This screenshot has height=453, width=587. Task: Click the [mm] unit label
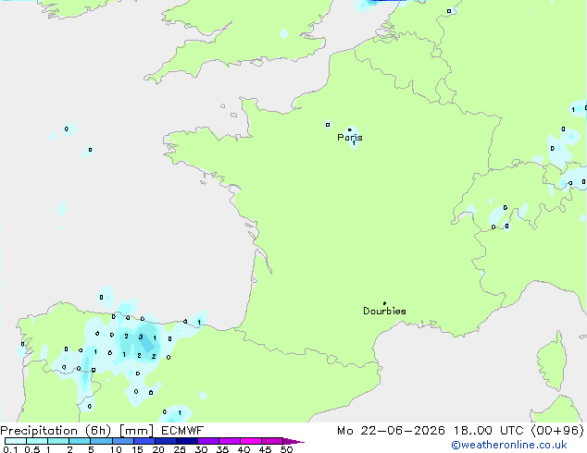pos(136,431)
